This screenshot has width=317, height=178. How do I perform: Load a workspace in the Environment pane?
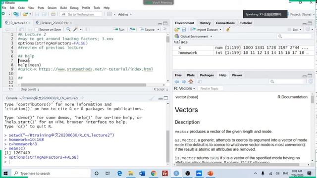177,30
